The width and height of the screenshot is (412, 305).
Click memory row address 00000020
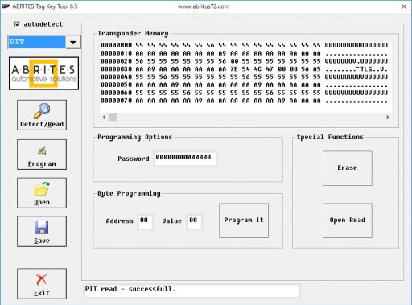pyautogui.click(x=116, y=61)
